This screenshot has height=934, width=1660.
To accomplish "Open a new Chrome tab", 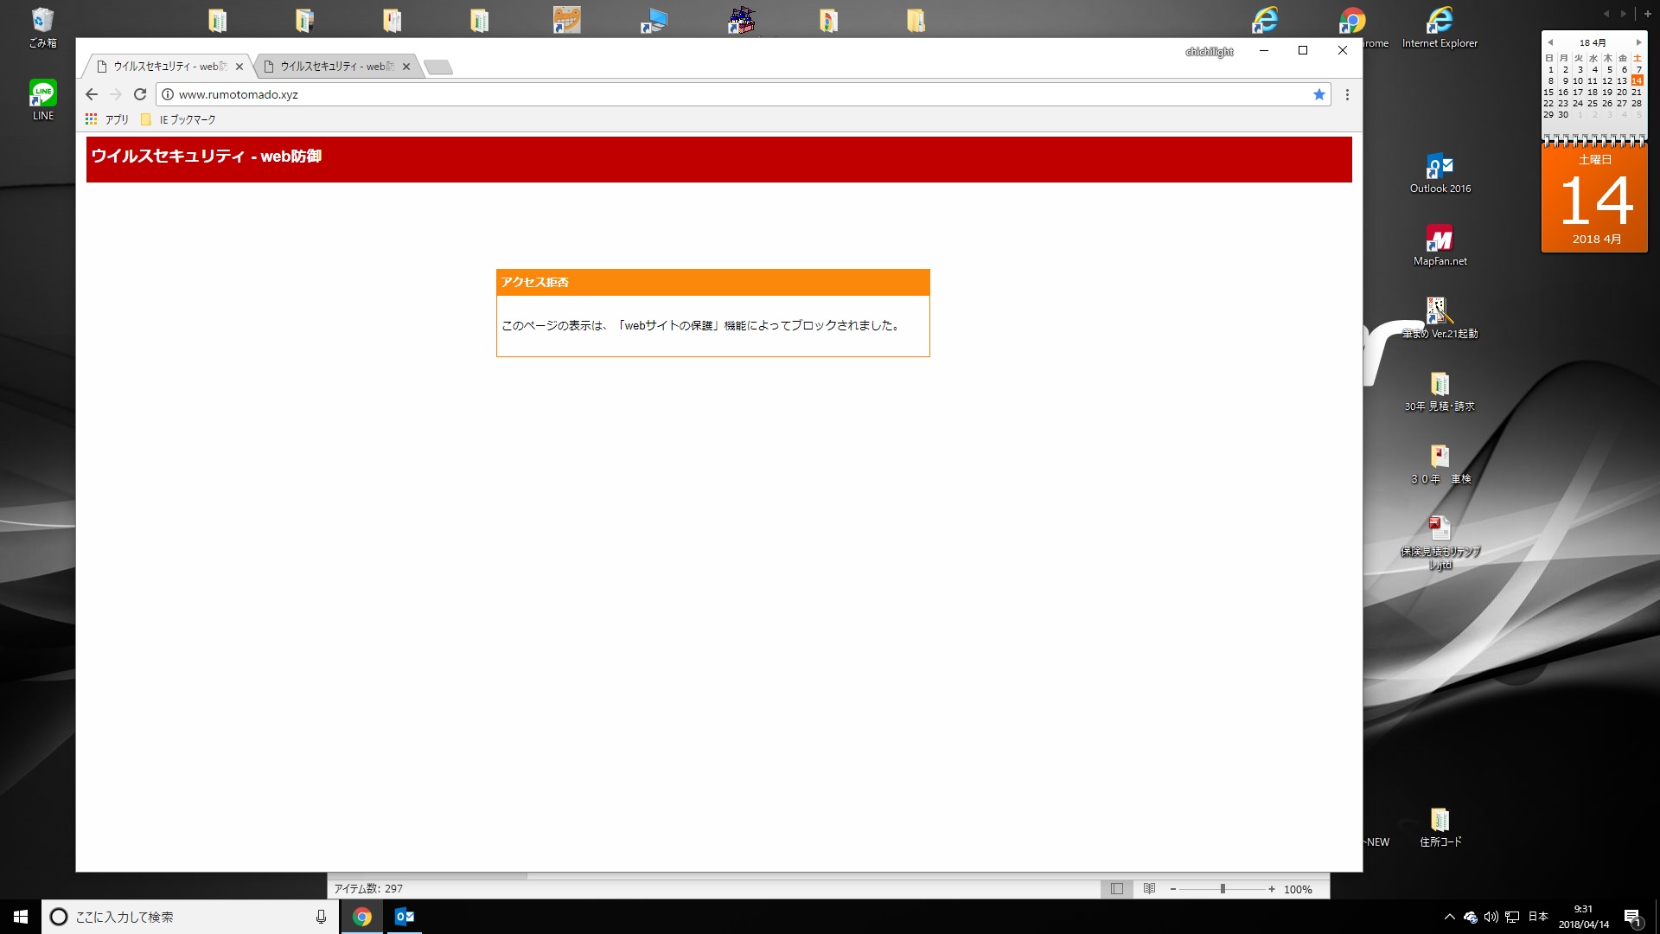I will 438,67.
